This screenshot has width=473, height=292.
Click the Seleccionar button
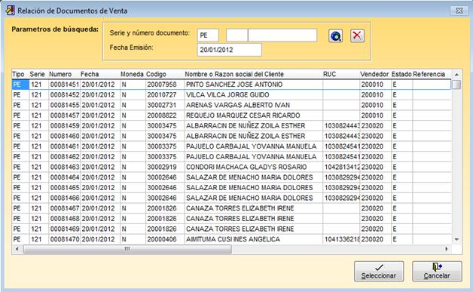[379, 272]
